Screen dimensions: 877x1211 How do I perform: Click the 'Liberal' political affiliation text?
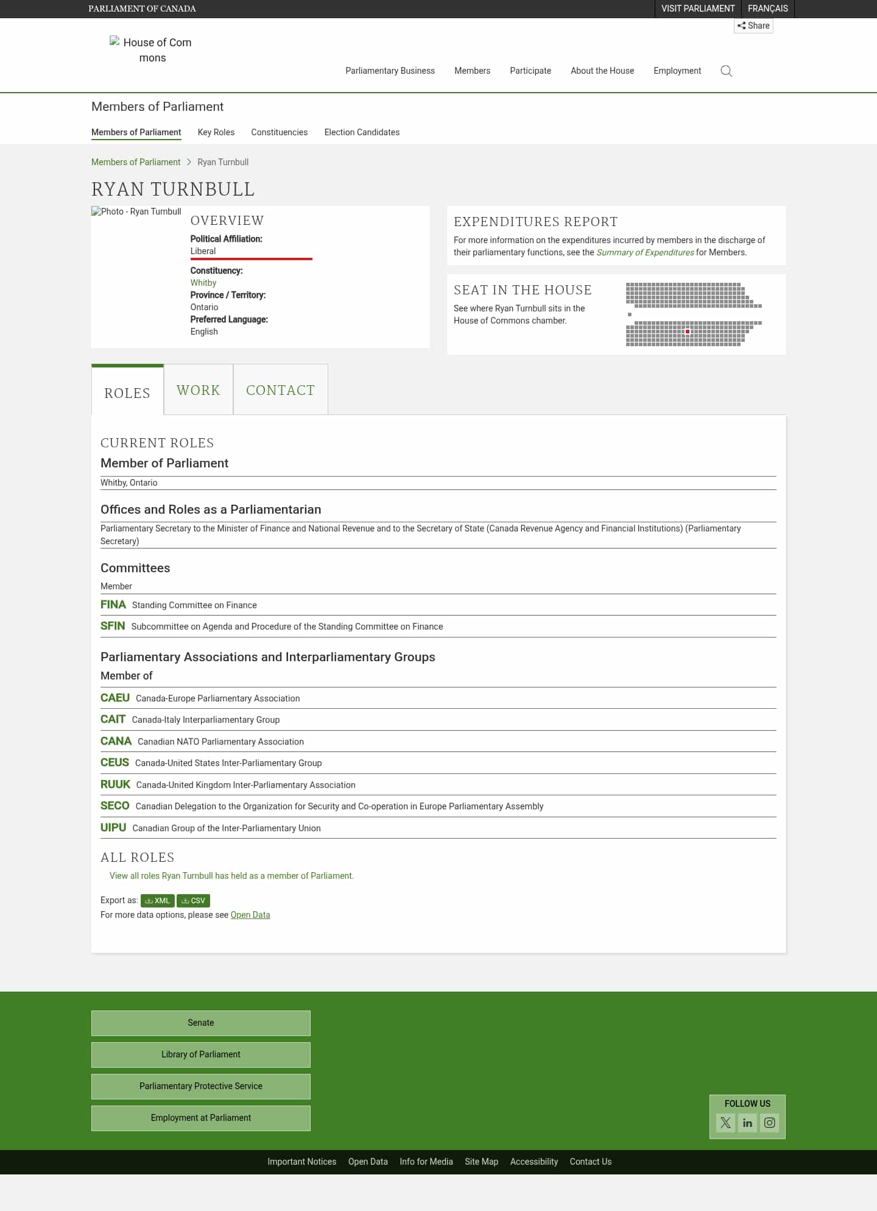pyautogui.click(x=203, y=251)
